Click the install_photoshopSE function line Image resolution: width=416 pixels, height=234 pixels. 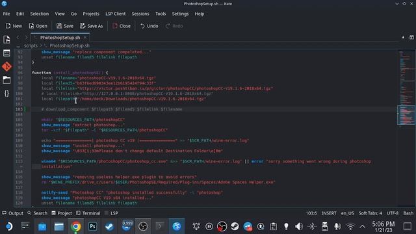tap(70, 73)
